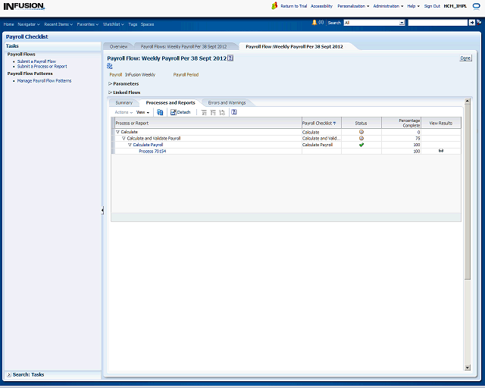Detach the processes table

(180, 112)
